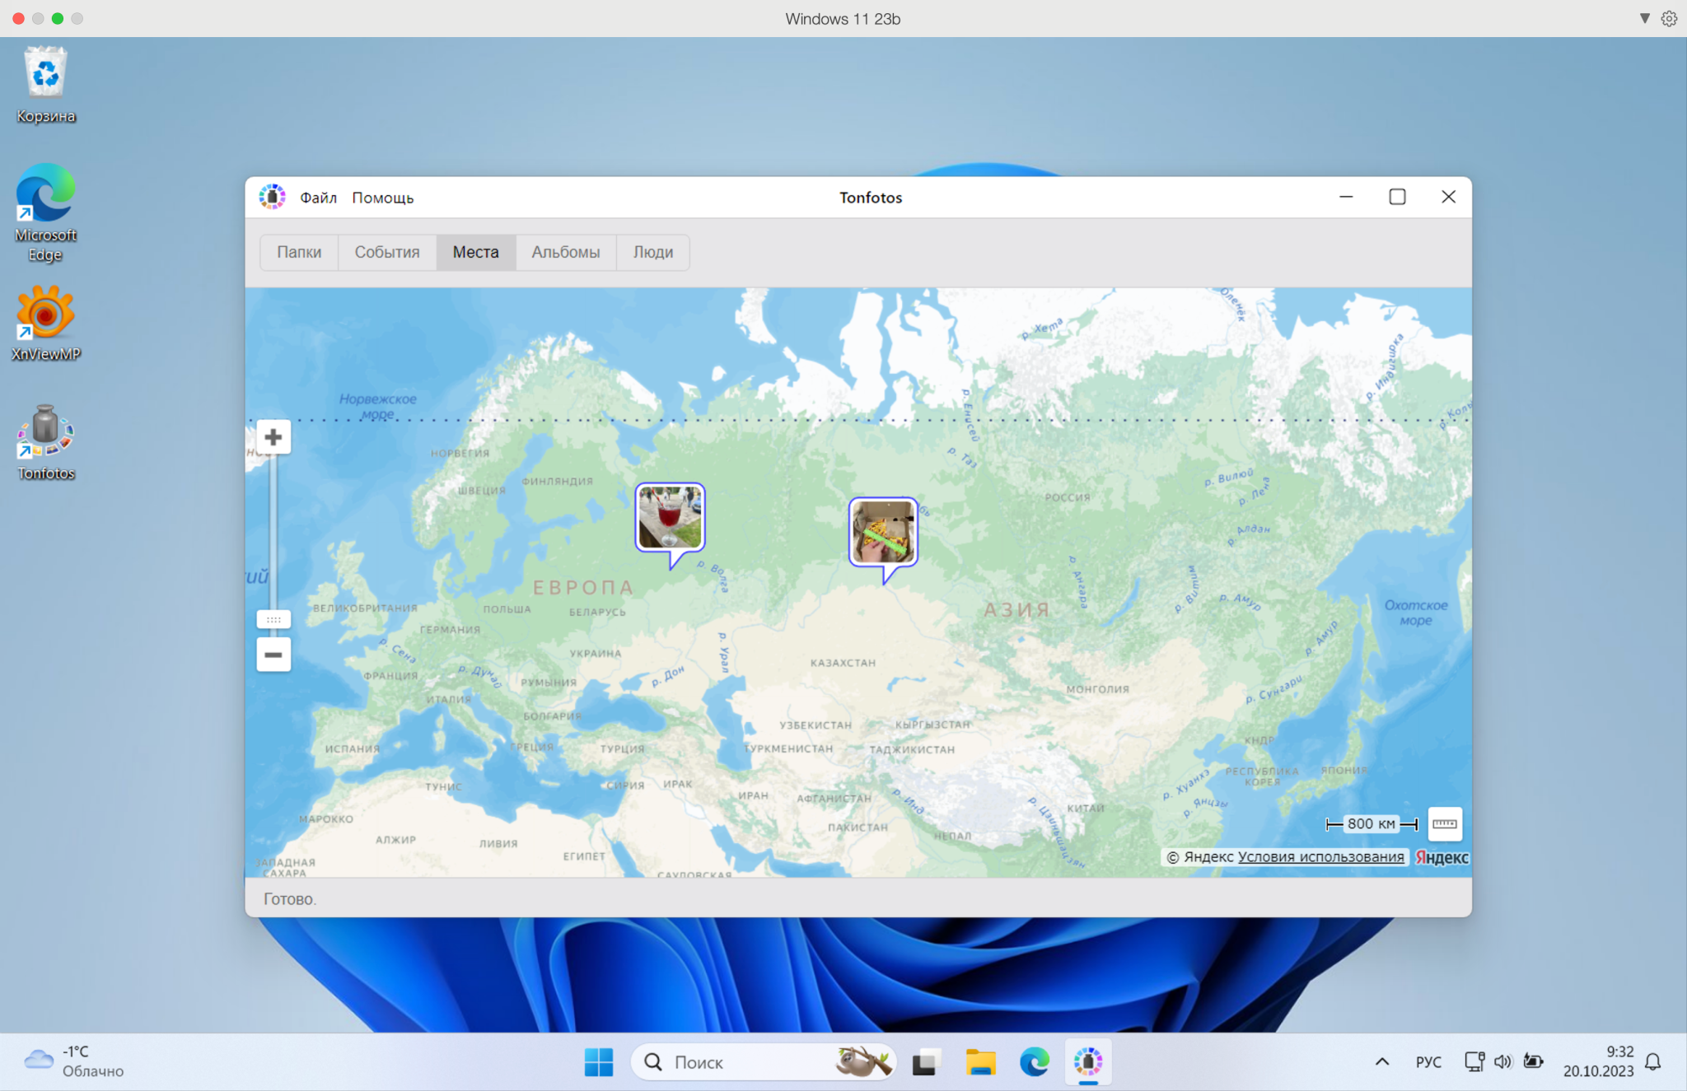The height and width of the screenshot is (1091, 1687).
Task: Switch to the Папки tab
Action: [299, 252]
